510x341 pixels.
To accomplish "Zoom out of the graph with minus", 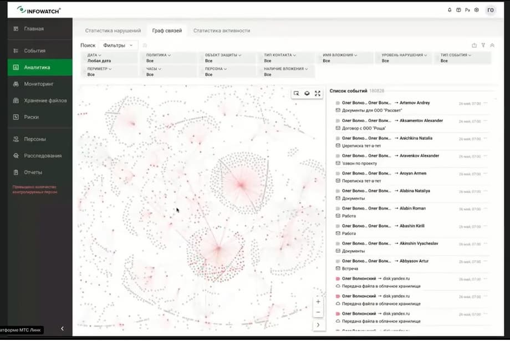I will point(318,312).
